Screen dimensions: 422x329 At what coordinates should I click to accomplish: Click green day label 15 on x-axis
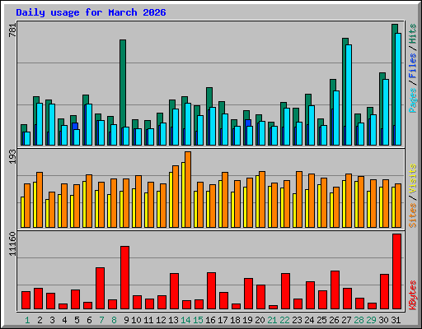[198, 320]
